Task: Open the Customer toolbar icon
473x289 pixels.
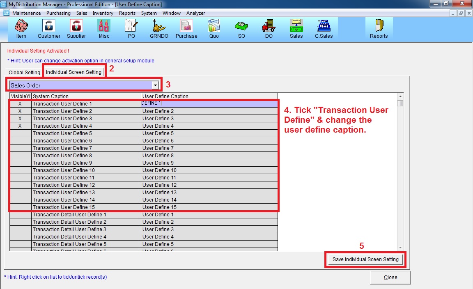Action: tap(49, 29)
